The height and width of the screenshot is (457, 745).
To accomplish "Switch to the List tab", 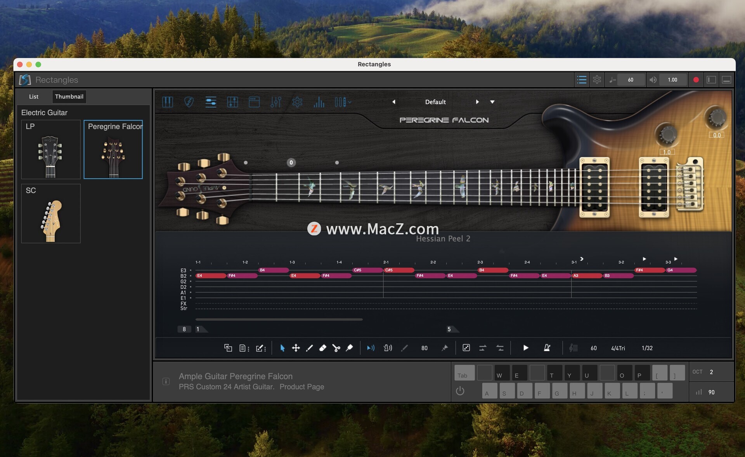I will coord(34,97).
